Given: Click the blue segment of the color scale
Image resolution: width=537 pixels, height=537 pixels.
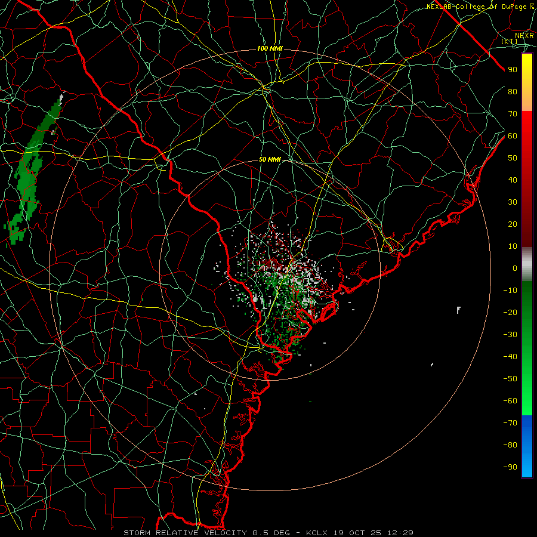Looking at the screenshot, I should [527, 446].
